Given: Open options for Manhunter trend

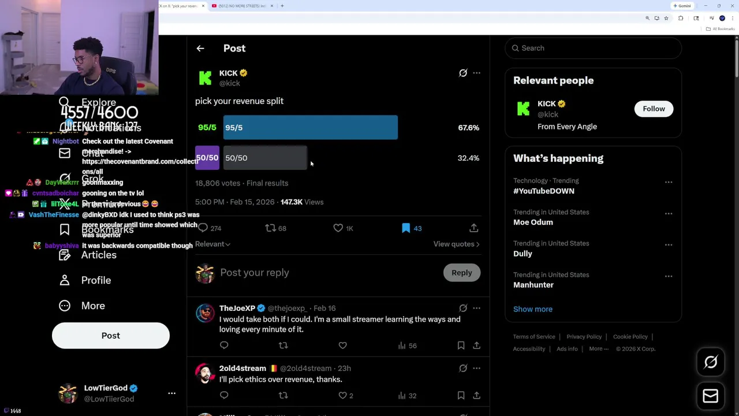Looking at the screenshot, I should [x=669, y=276].
